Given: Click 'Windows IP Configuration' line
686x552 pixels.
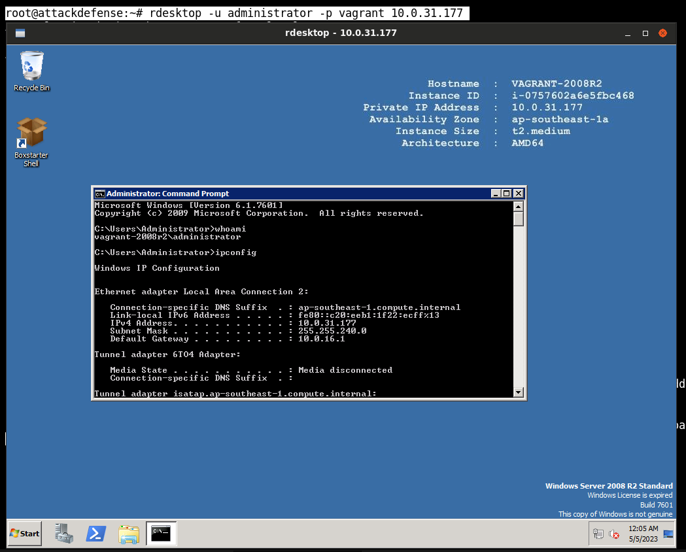Looking at the screenshot, I should [157, 268].
